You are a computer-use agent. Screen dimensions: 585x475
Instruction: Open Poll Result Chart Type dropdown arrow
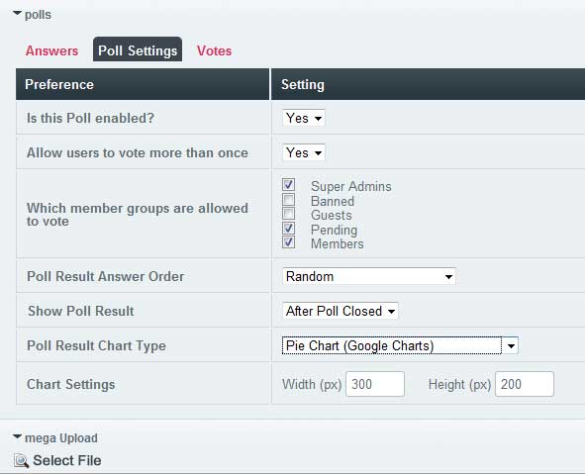(511, 345)
